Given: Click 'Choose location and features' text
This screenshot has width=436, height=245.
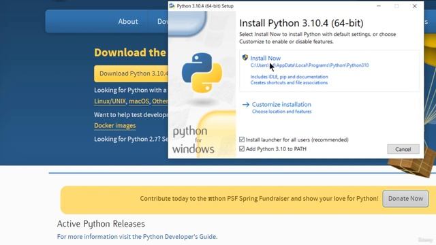Looking at the screenshot, I should tap(281, 112).
